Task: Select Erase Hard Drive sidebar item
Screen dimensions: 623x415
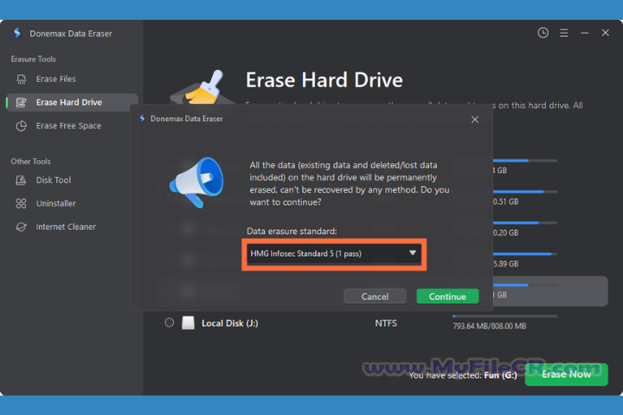Action: coord(73,103)
